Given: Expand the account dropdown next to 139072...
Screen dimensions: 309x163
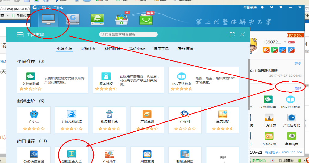Looking at the screenshot, I should coord(285,42).
